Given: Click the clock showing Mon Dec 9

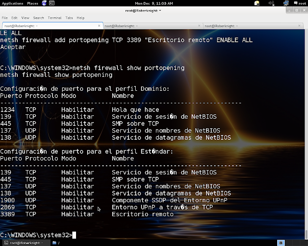Looking at the screenshot, I should point(154,3).
